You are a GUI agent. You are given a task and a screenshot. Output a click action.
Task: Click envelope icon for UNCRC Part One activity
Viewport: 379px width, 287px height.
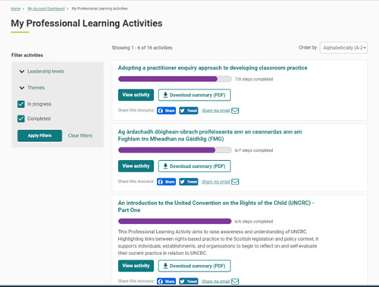coord(235,281)
